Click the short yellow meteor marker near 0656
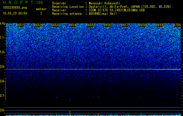The image size is (183, 116). click(98, 114)
